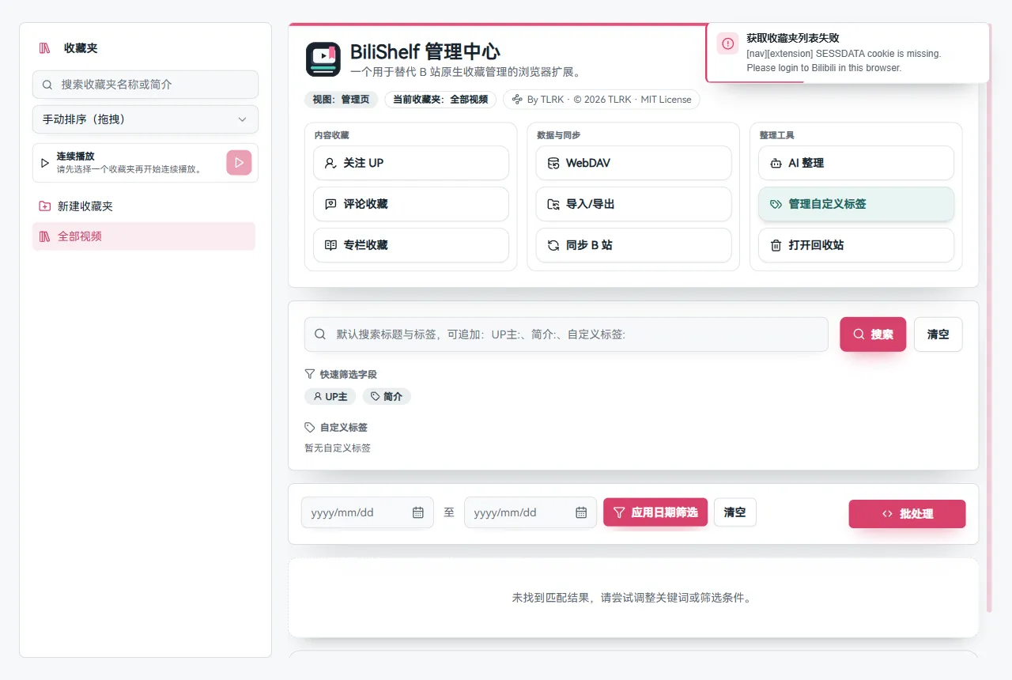
Task: Click the funnel icon beside 快速筛选字段
Action: [310, 374]
